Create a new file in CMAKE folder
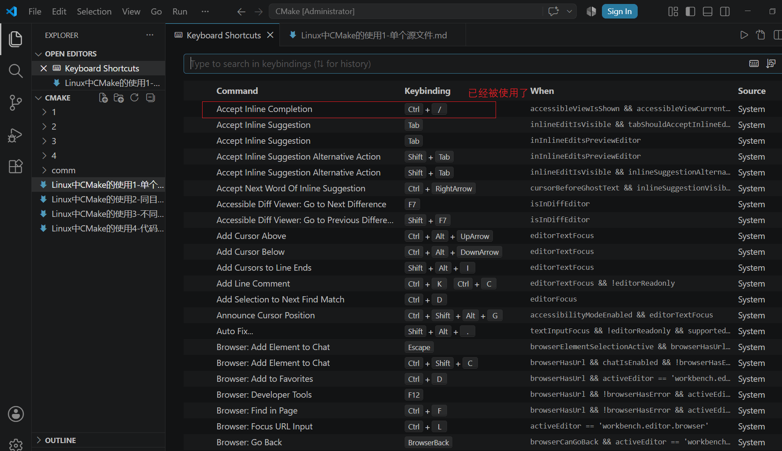This screenshot has width=782, height=451. click(103, 98)
